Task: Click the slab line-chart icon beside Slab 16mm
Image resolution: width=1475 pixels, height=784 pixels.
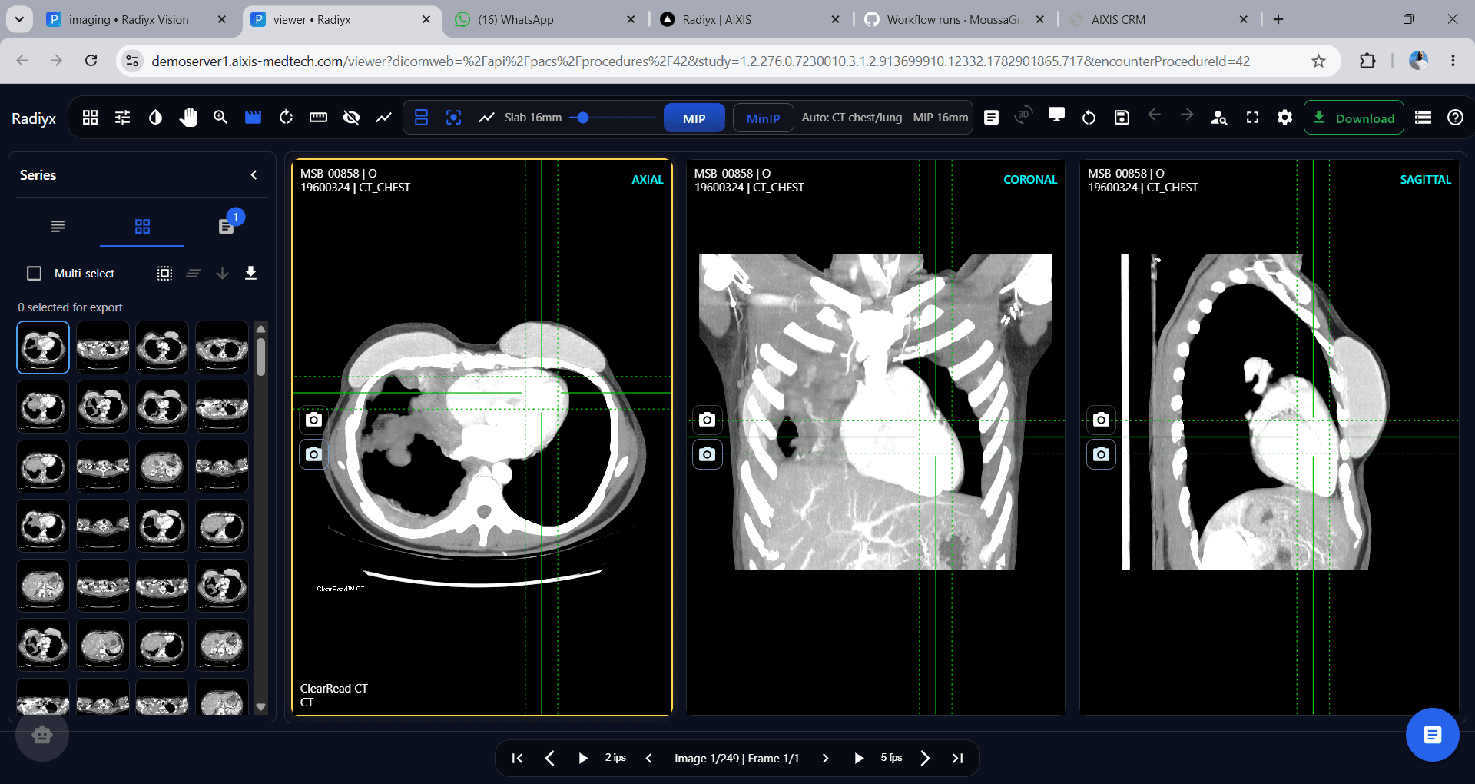Action: [486, 118]
